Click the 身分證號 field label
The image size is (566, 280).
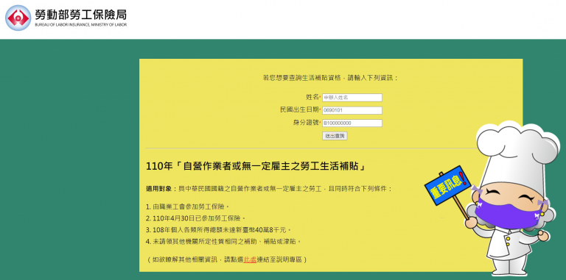[x=306, y=123]
